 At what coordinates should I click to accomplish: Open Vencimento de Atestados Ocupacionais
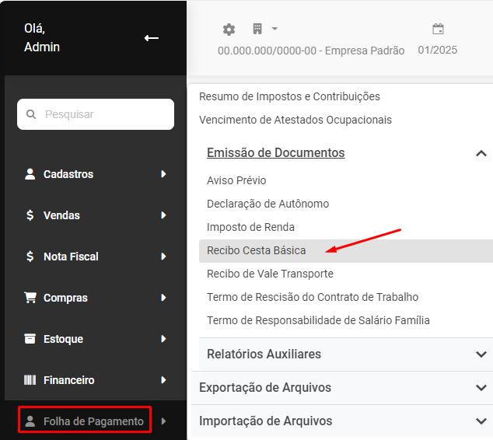point(295,120)
